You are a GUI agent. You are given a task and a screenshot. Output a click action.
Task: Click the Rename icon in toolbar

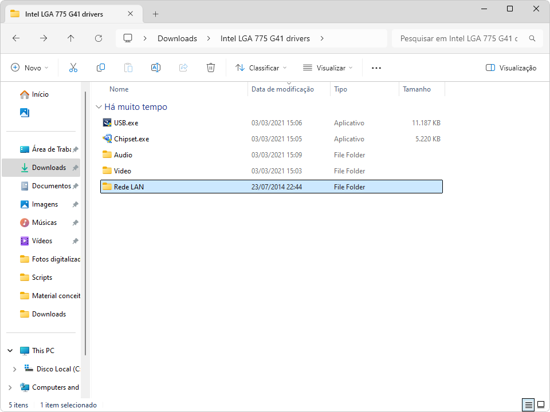point(156,68)
